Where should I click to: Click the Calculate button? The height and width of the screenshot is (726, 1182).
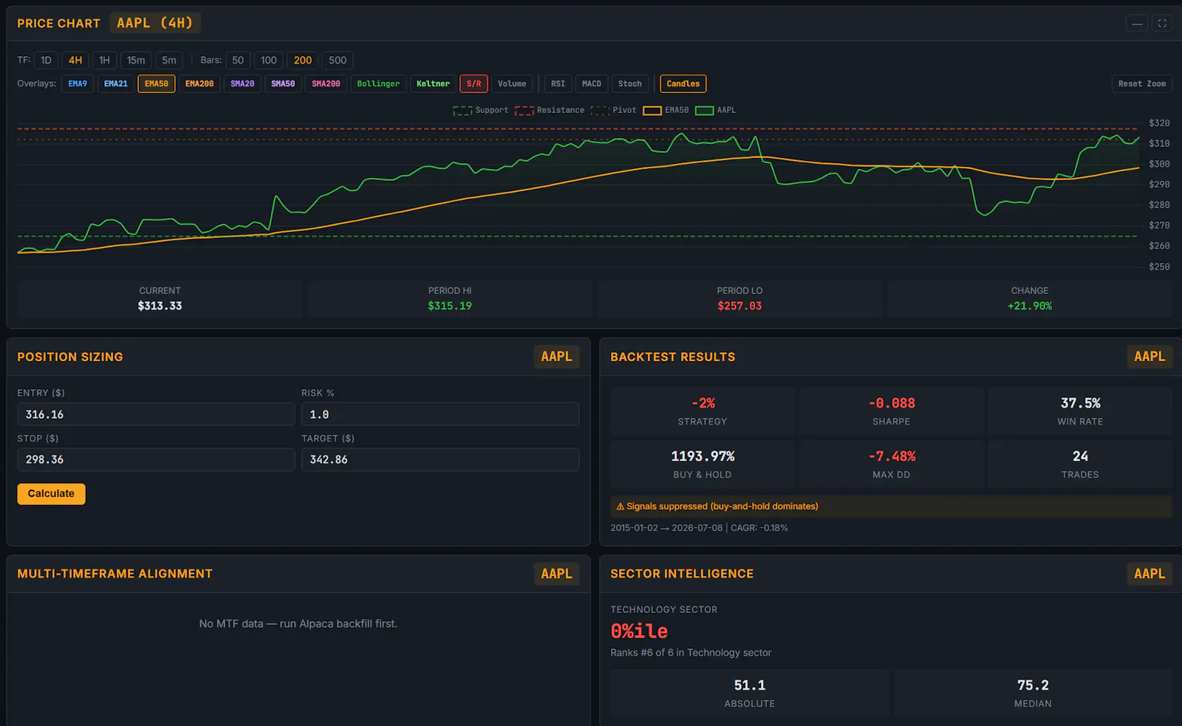51,494
